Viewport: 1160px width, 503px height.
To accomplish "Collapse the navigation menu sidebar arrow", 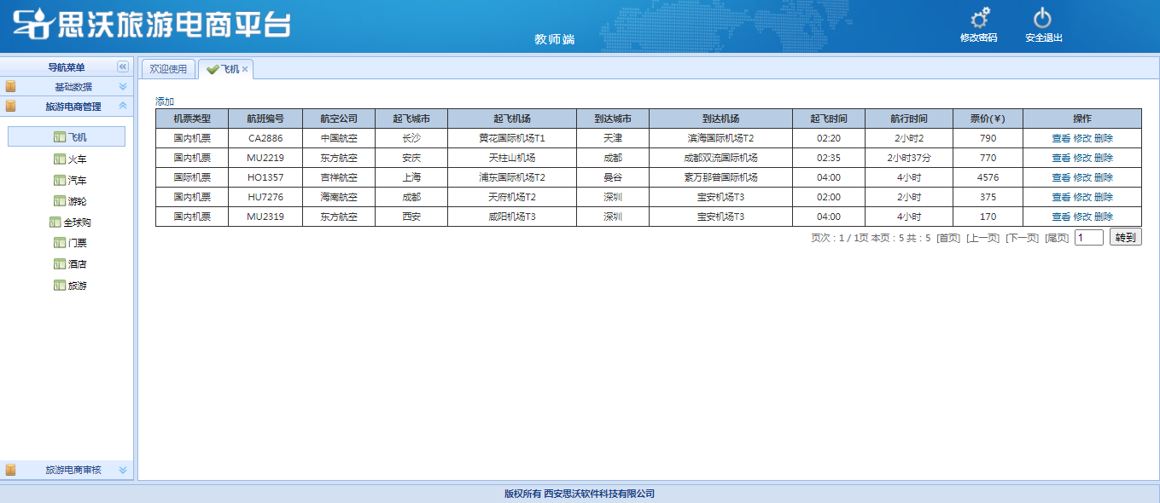I will coord(122,66).
